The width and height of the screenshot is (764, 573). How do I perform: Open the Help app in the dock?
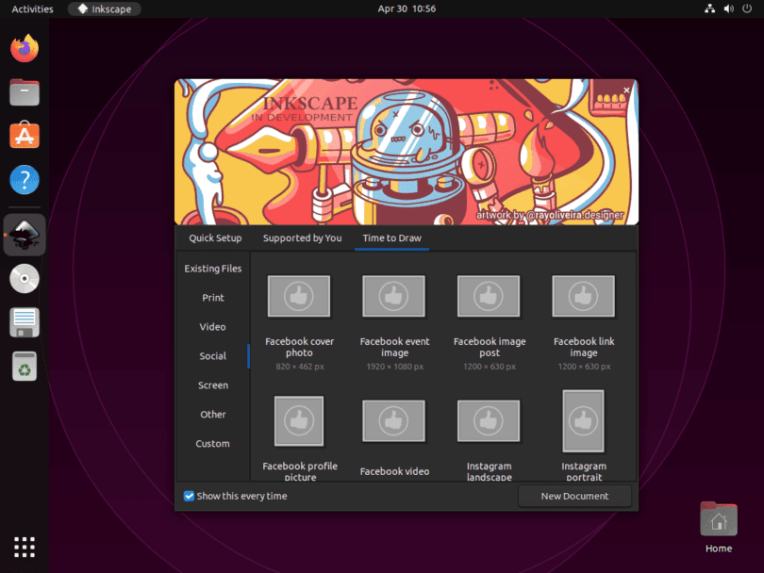(25, 179)
